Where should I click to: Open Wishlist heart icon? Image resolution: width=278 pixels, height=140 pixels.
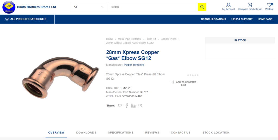tap(269, 5)
